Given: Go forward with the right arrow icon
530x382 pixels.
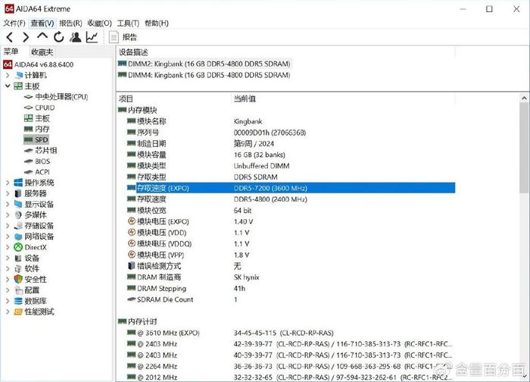Looking at the screenshot, I should click(x=26, y=37).
